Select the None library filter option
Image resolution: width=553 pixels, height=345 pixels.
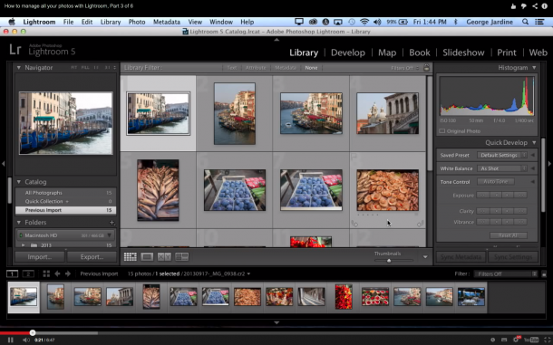(311, 68)
